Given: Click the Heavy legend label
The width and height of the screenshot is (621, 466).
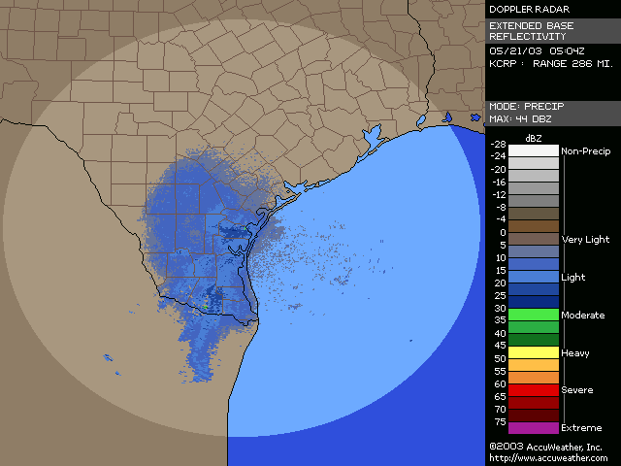Looking at the screenshot, I should click(575, 352).
